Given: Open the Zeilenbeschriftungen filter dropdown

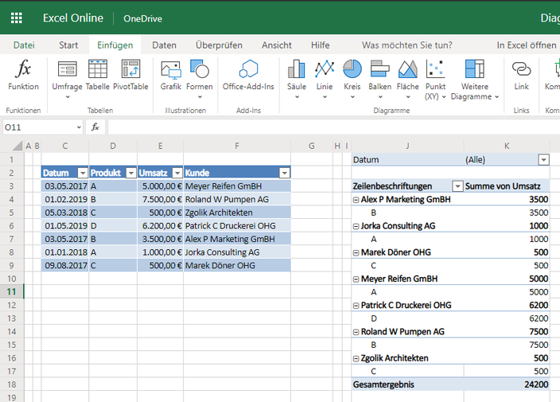Looking at the screenshot, I should click(457, 186).
